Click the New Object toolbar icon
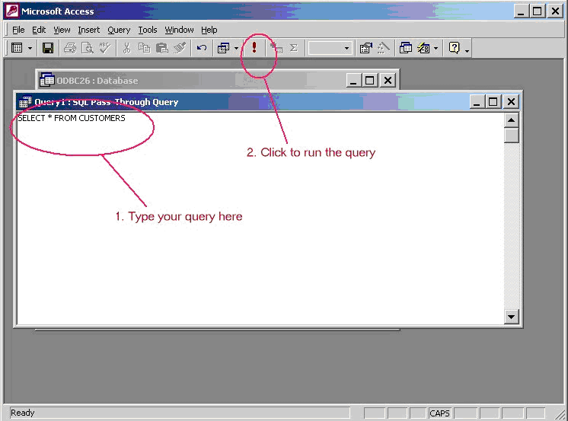Screen dimensions: 568x421 click(x=423, y=48)
